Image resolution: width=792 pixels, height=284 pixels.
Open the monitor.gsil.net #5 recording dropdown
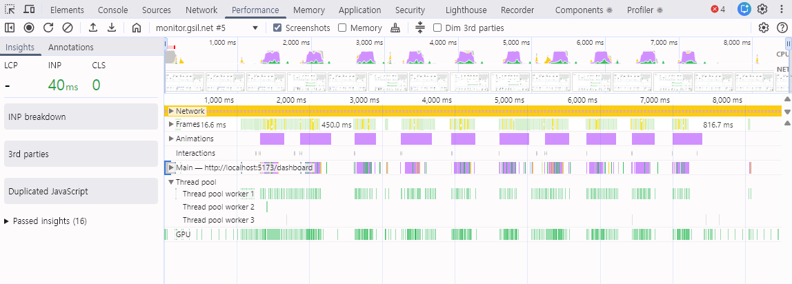click(x=207, y=28)
